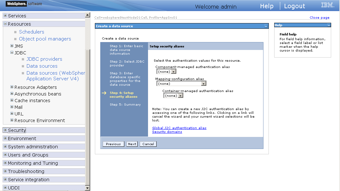Screen dimensions: 340x191
Task: Click Help in the top banner
Action: (x=267, y=6)
